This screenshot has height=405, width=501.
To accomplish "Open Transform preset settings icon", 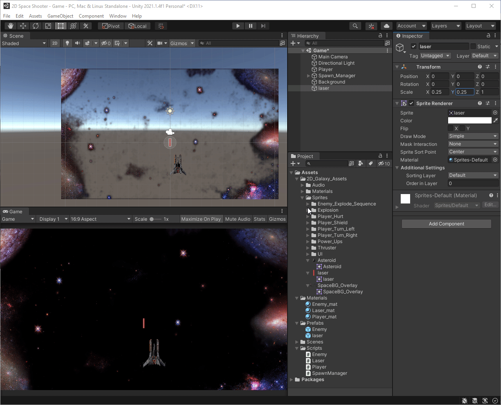I will (x=488, y=67).
